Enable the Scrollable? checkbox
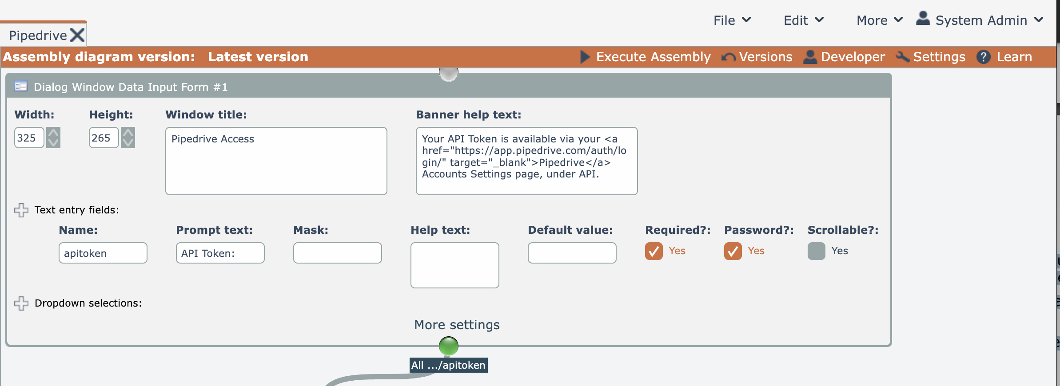The image size is (1060, 386). tap(816, 251)
